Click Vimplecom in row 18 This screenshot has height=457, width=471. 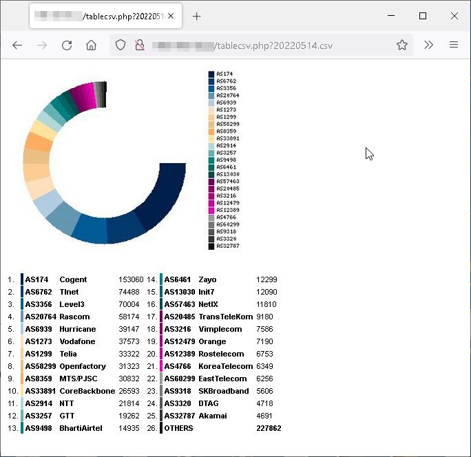click(x=220, y=329)
